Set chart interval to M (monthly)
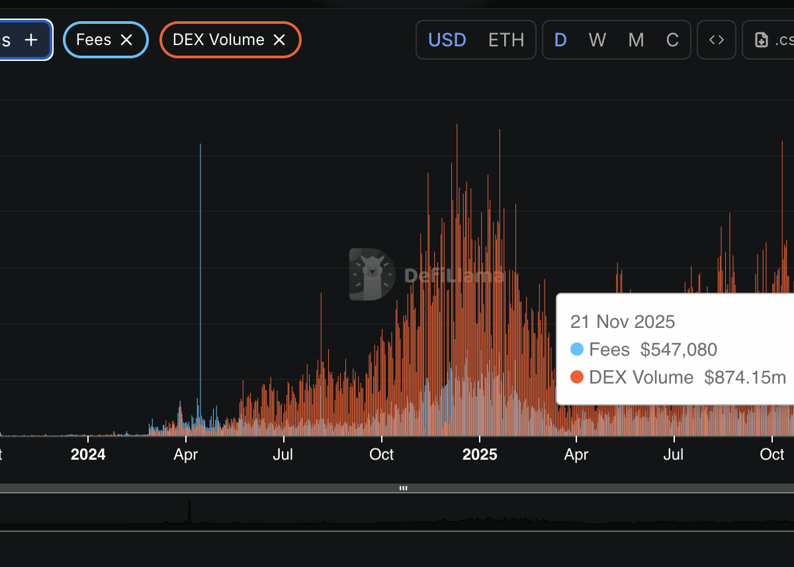The width and height of the screenshot is (794, 567). (636, 40)
